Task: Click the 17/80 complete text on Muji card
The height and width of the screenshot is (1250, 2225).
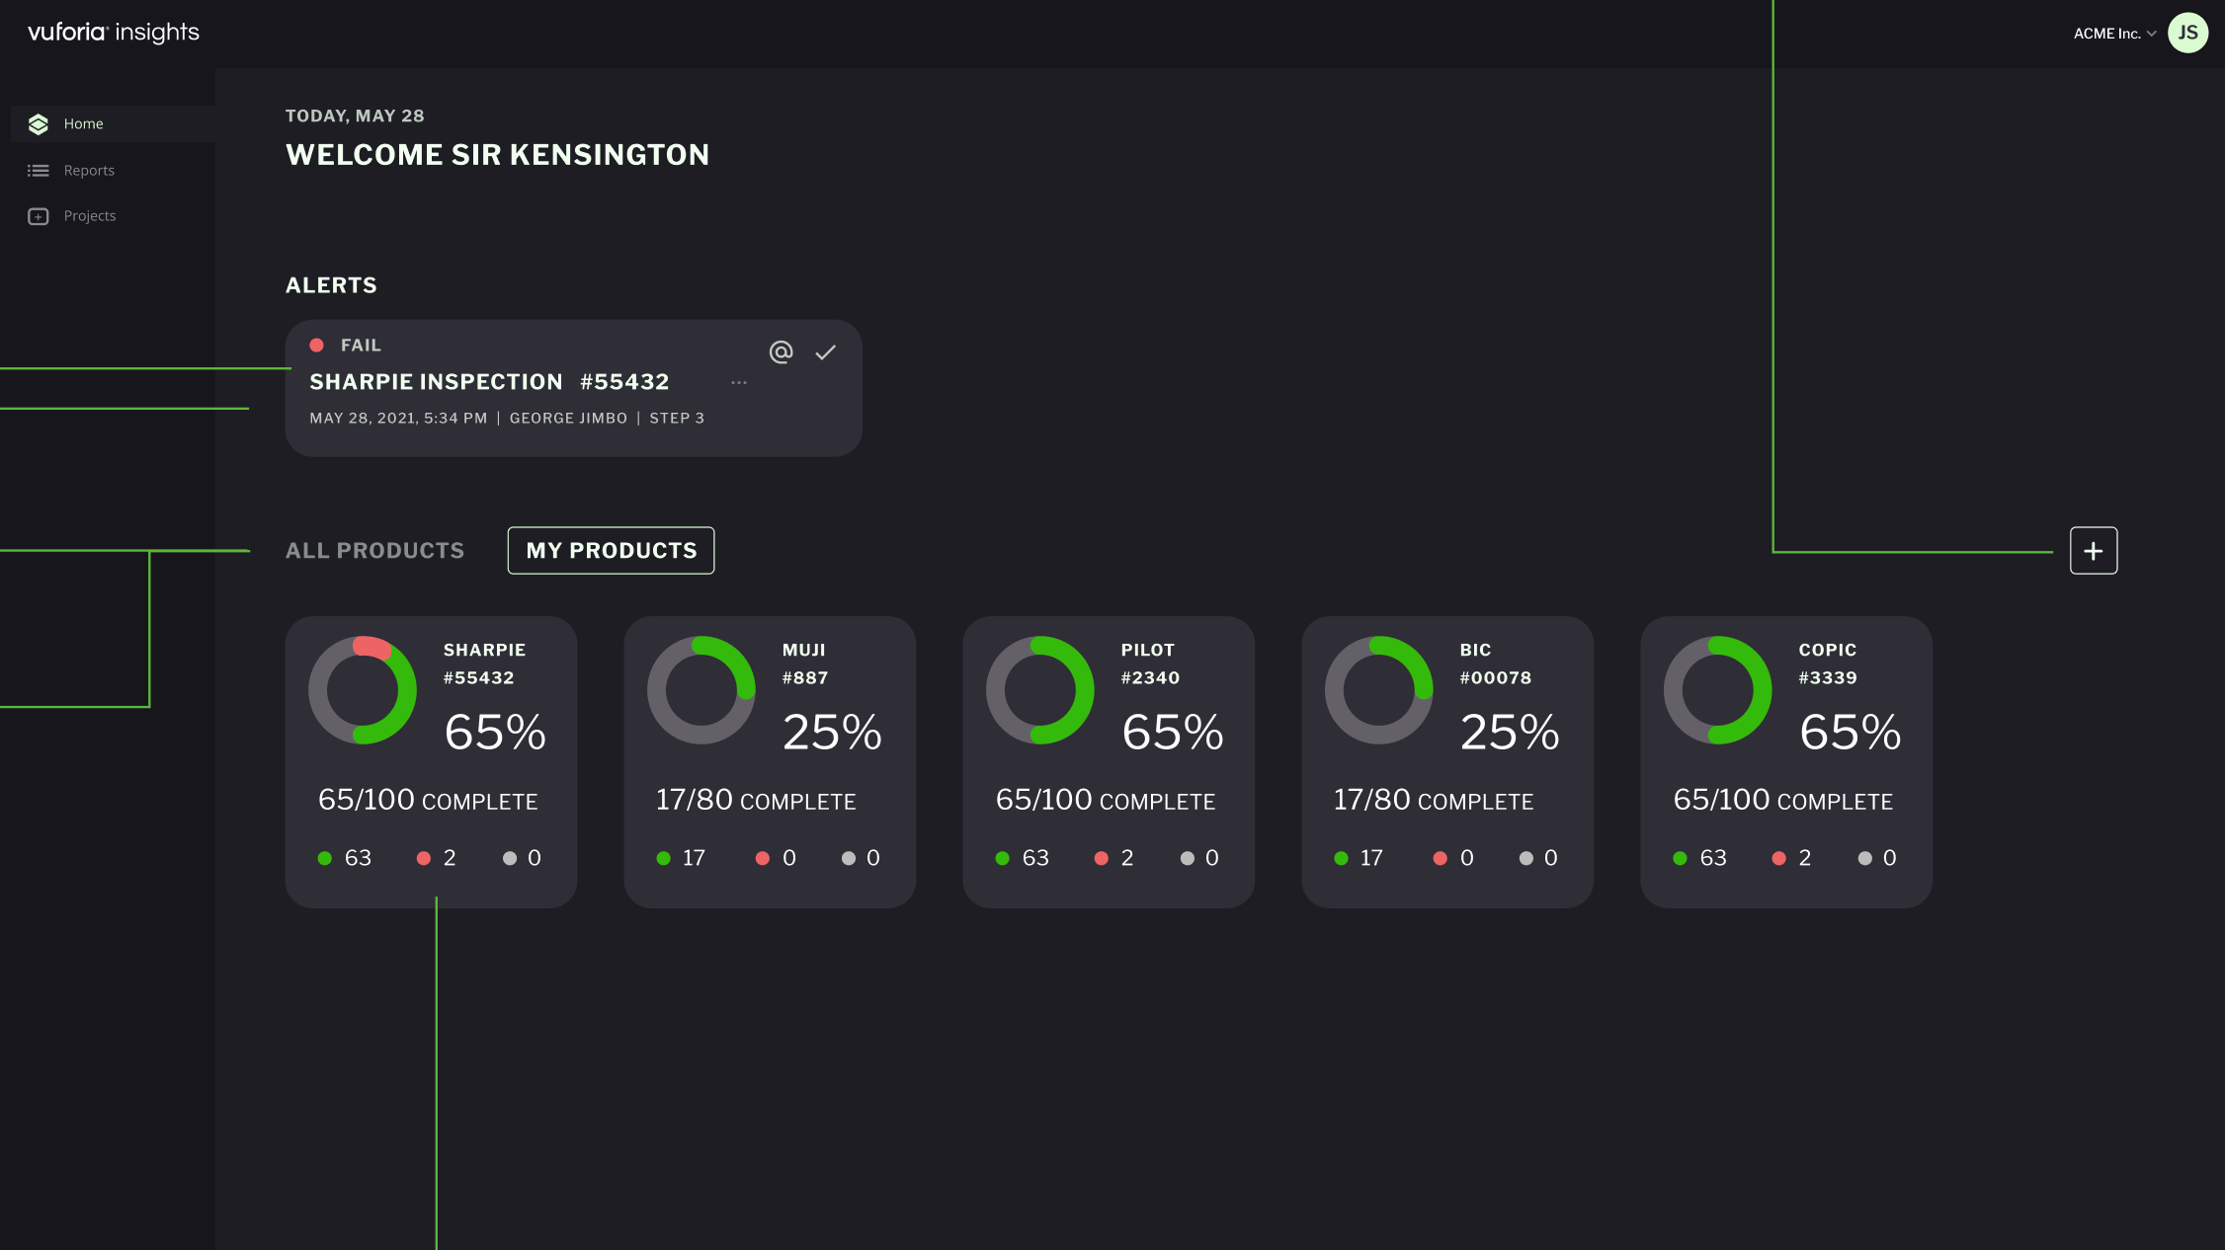Action: click(x=756, y=800)
